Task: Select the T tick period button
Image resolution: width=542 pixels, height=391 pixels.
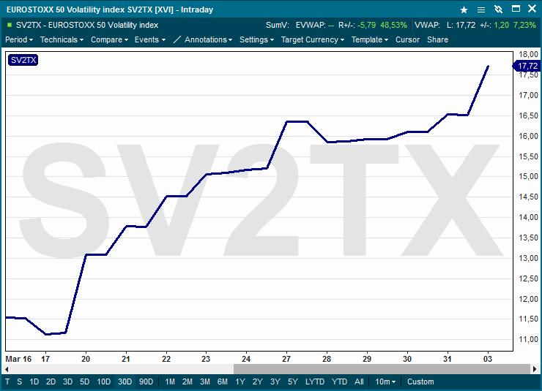Action: click(x=7, y=381)
